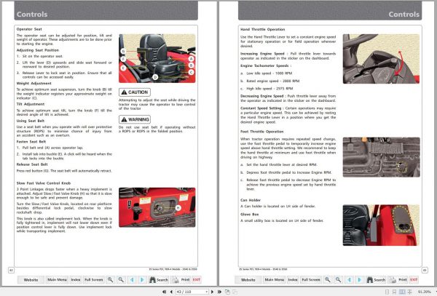Click Full Screen on right page 43
The image size is (437, 296).
pos(311,279)
